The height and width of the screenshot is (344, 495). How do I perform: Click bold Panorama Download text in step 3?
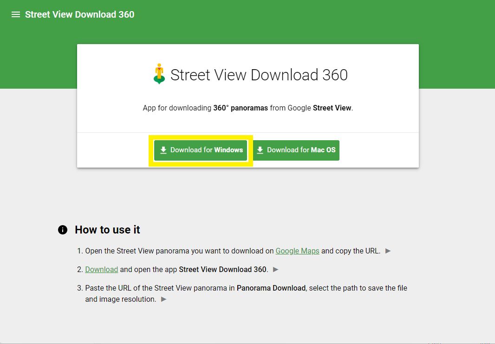(271, 288)
